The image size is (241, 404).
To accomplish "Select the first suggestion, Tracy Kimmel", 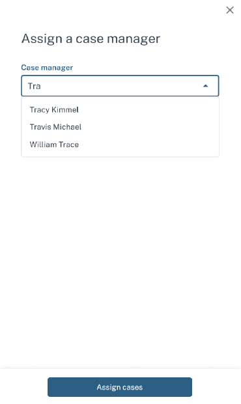I will [54, 110].
